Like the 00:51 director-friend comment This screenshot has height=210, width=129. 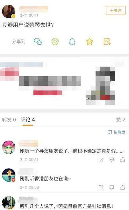click(x=122, y=159)
